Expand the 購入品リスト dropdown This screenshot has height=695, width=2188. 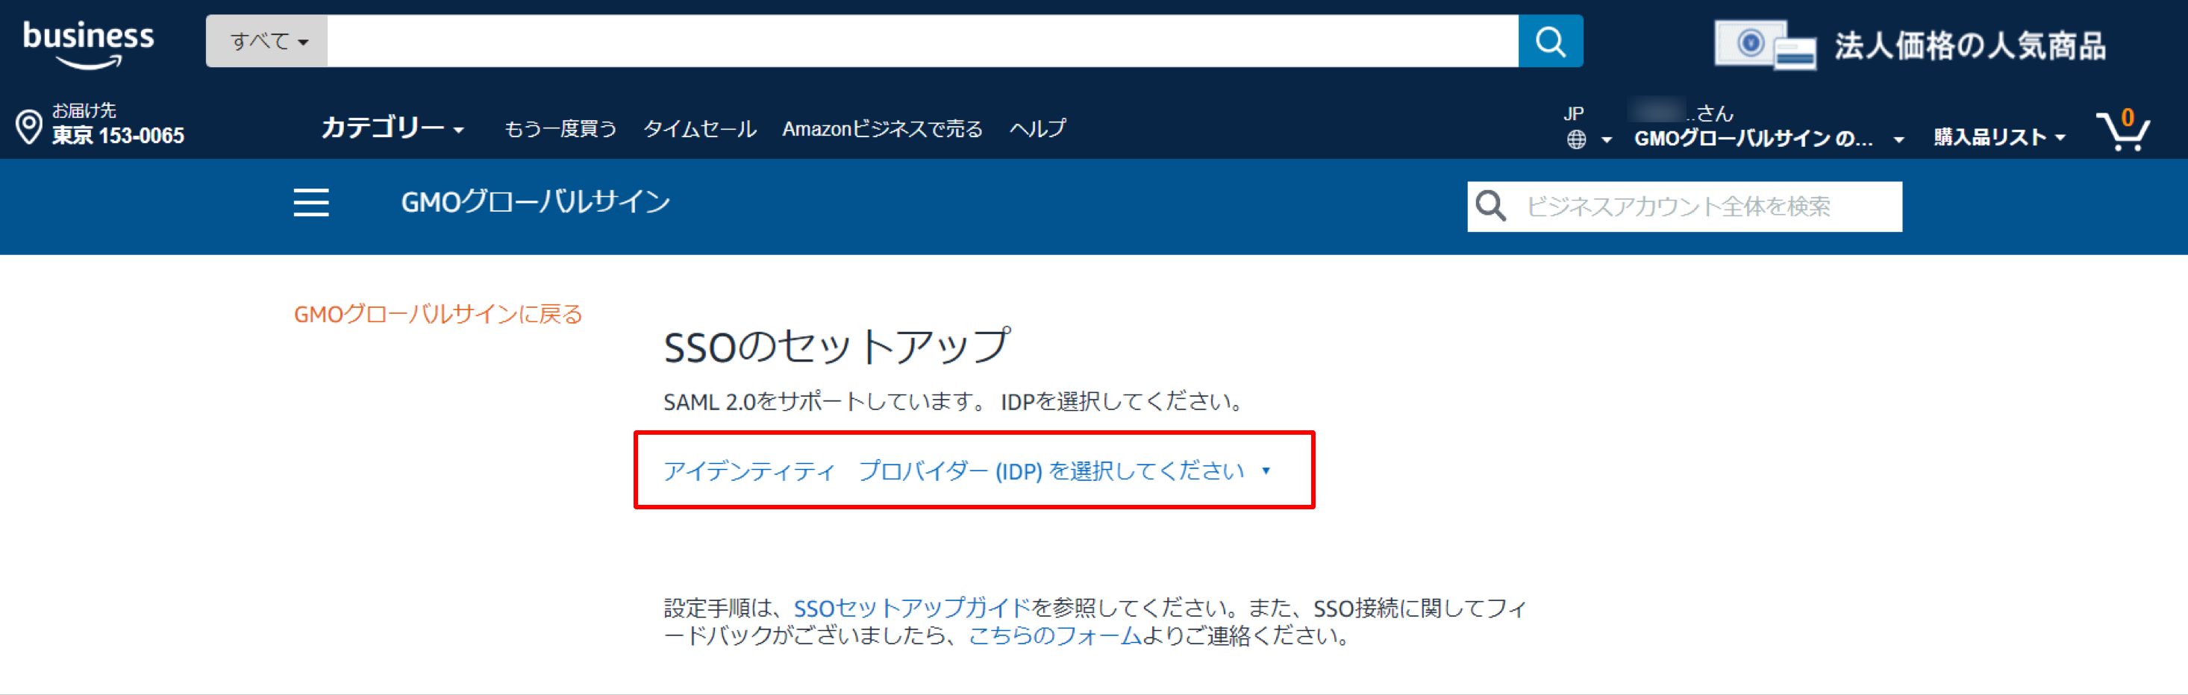click(x=1999, y=137)
